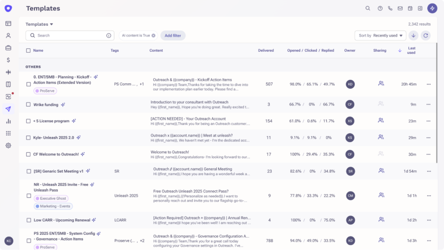The height and width of the screenshot is (250, 444).
Task: Remove the AI content is True filter
Action: 153,36
